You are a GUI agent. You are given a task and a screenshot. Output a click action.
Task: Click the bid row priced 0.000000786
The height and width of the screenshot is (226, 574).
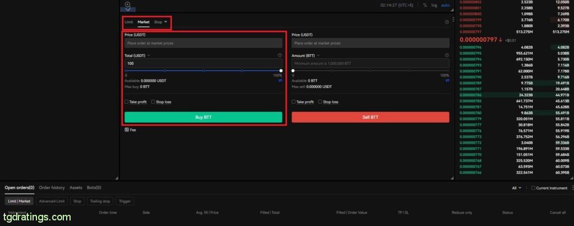point(515,95)
